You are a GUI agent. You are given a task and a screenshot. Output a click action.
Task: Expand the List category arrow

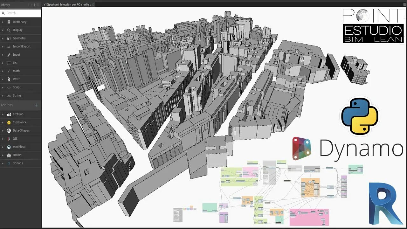coord(3,63)
